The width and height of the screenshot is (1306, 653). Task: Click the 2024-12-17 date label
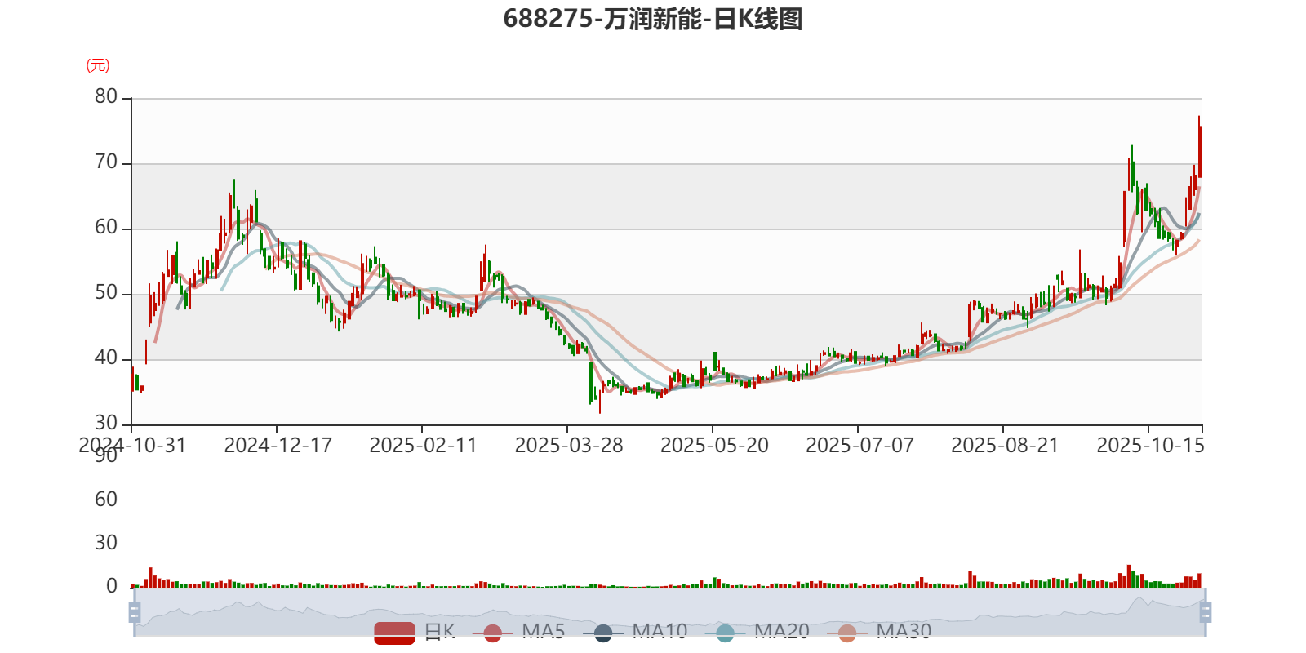point(278,446)
